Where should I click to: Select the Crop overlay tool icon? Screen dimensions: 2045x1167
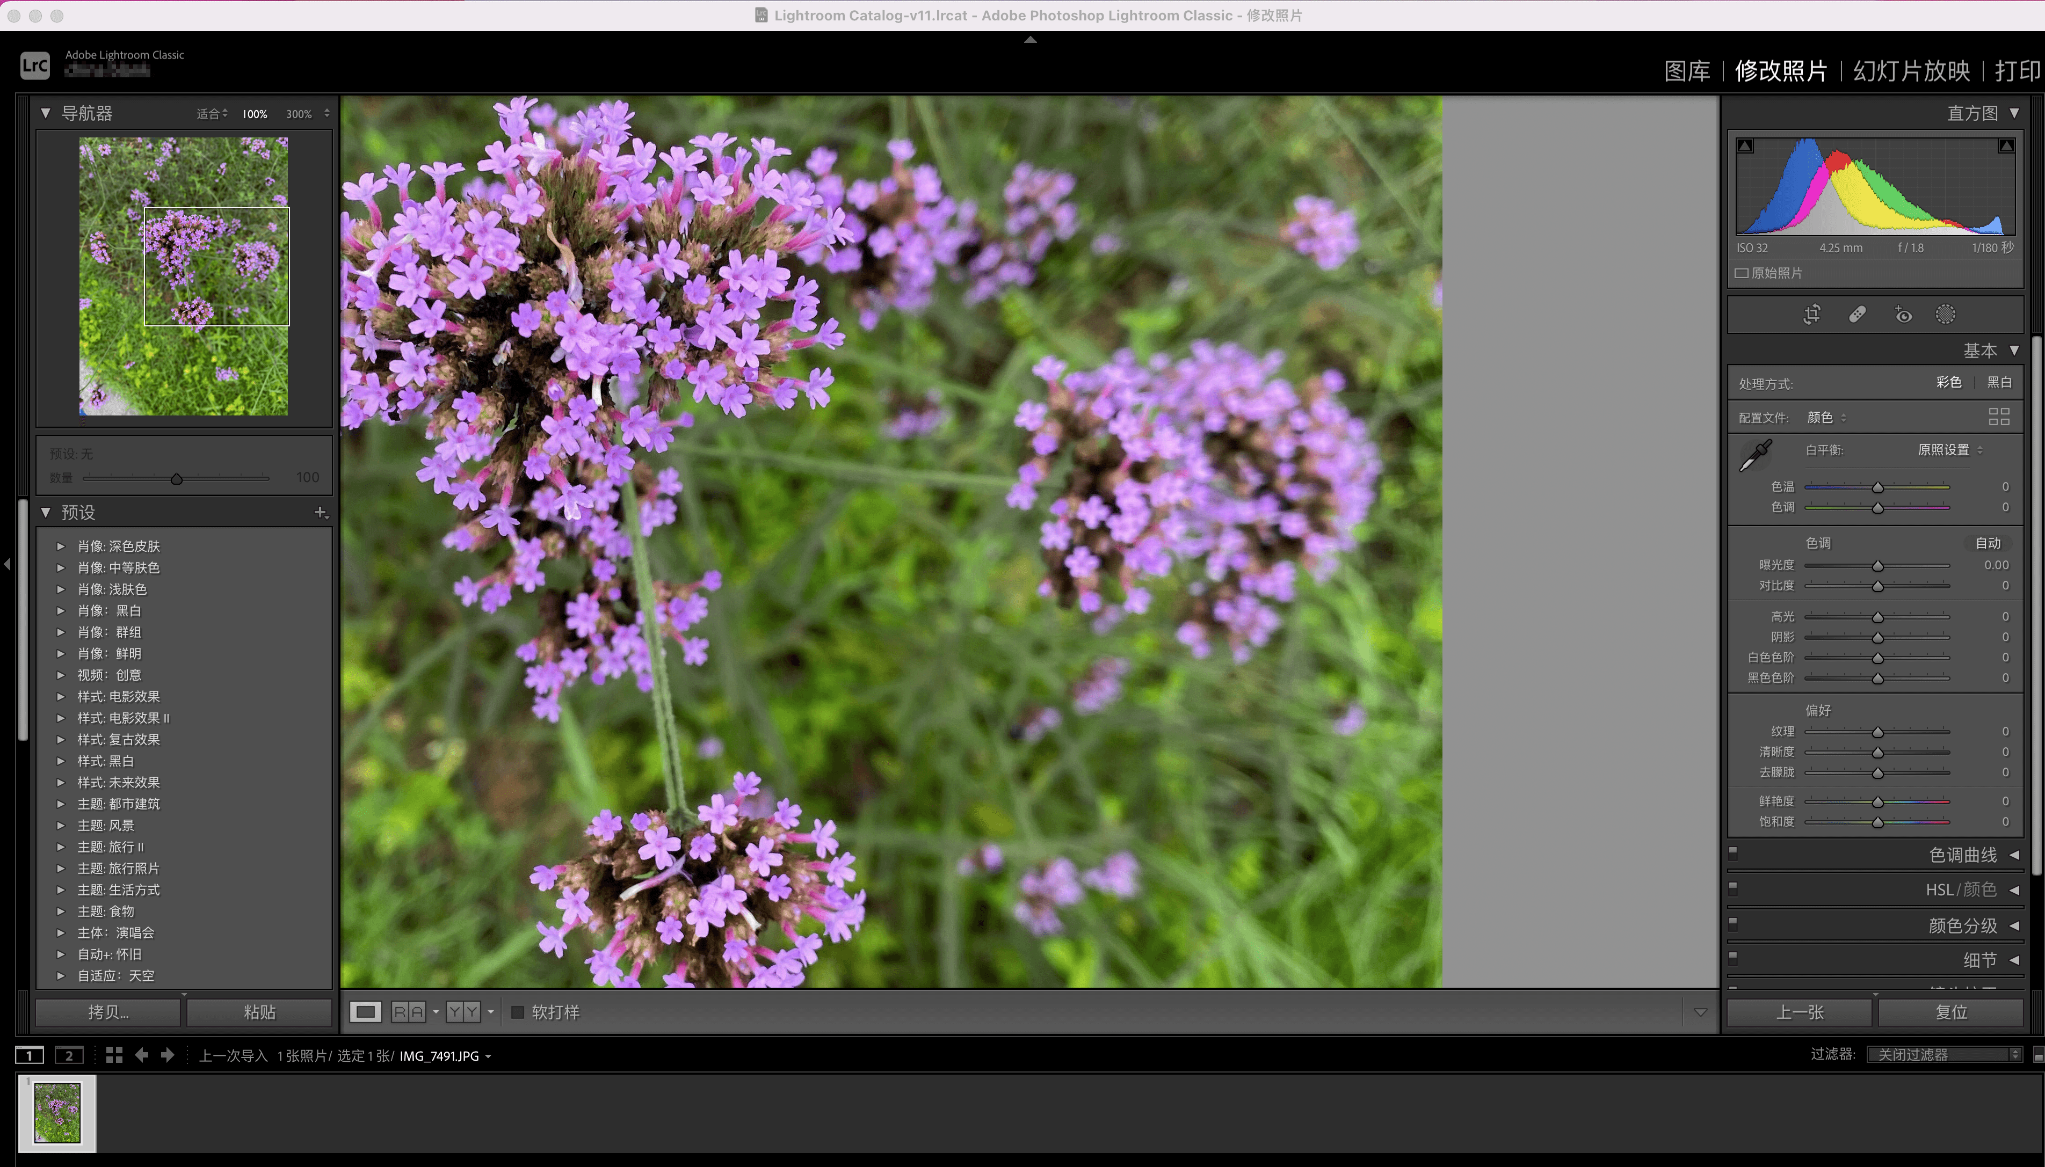coord(1812,314)
